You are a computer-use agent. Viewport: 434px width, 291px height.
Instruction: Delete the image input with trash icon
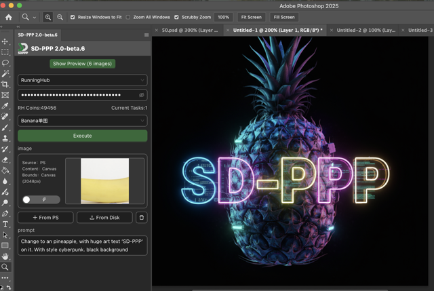(x=142, y=218)
